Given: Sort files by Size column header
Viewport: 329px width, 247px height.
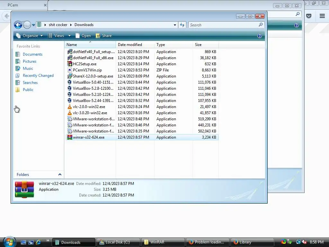Looking at the screenshot, I should (206, 44).
